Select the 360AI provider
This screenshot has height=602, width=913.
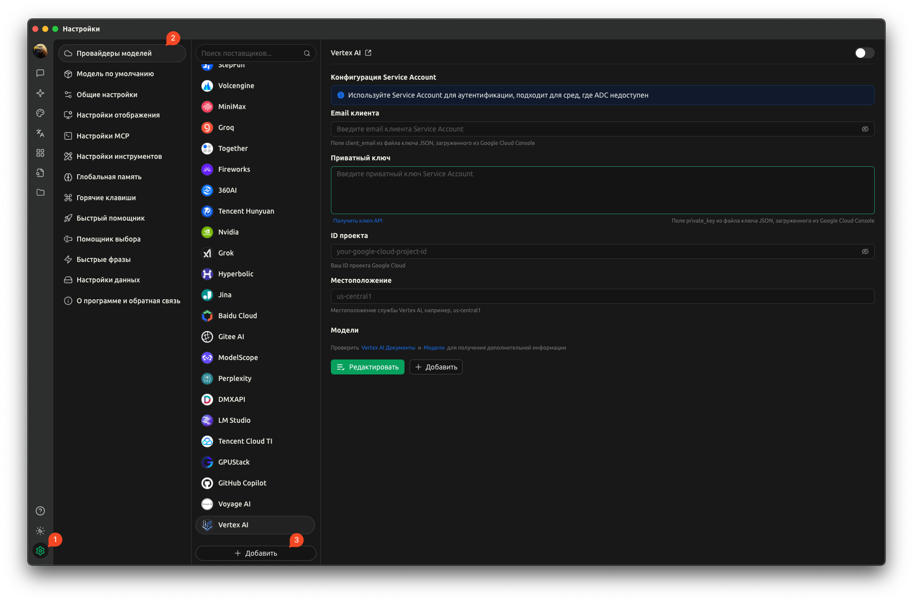pos(255,190)
